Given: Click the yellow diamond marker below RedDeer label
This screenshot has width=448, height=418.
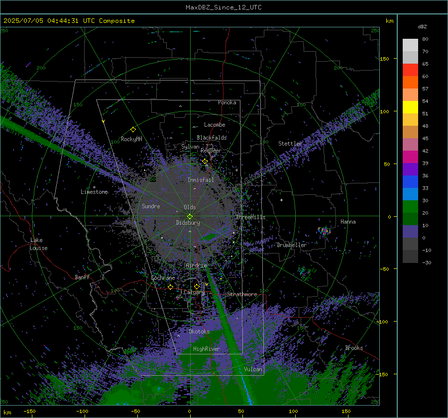Looking at the screenshot, I should (205, 162).
